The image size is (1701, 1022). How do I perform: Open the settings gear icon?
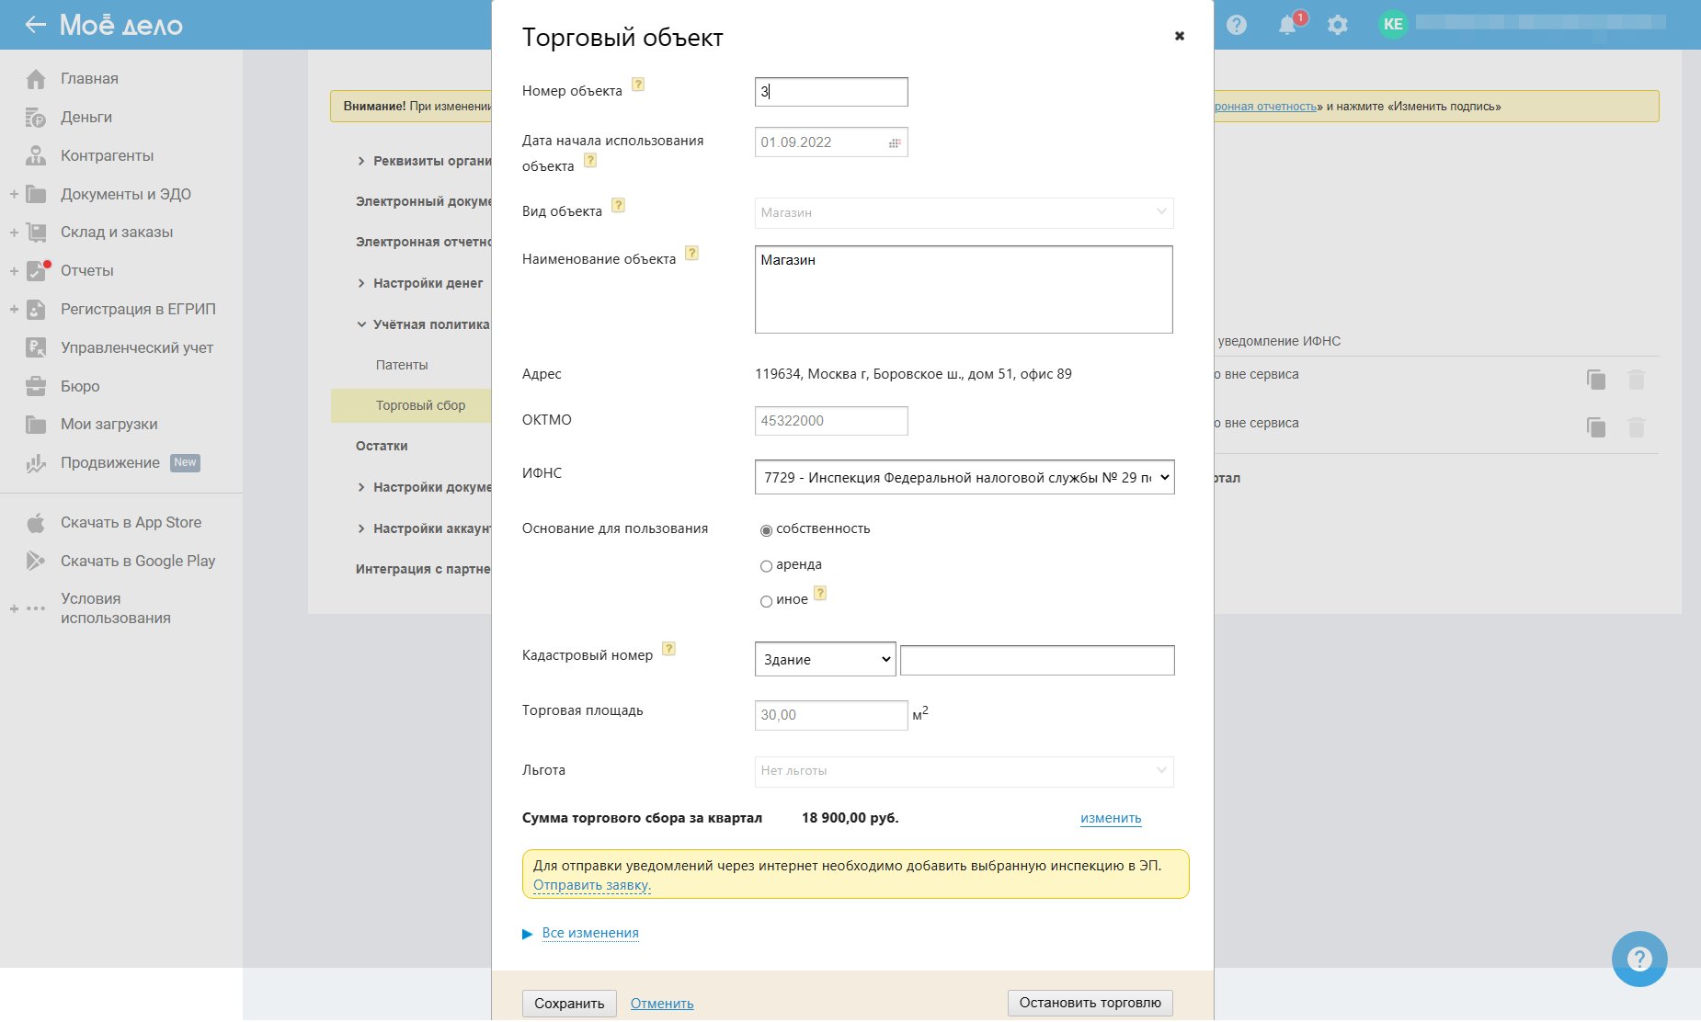click(1338, 25)
